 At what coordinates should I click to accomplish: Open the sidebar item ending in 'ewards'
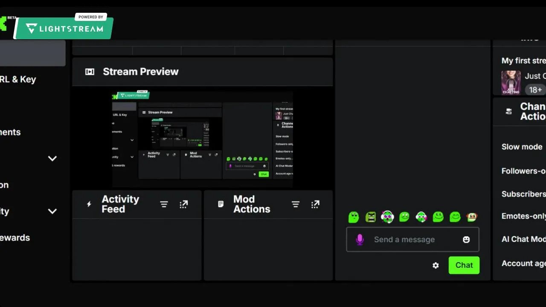[15, 238]
